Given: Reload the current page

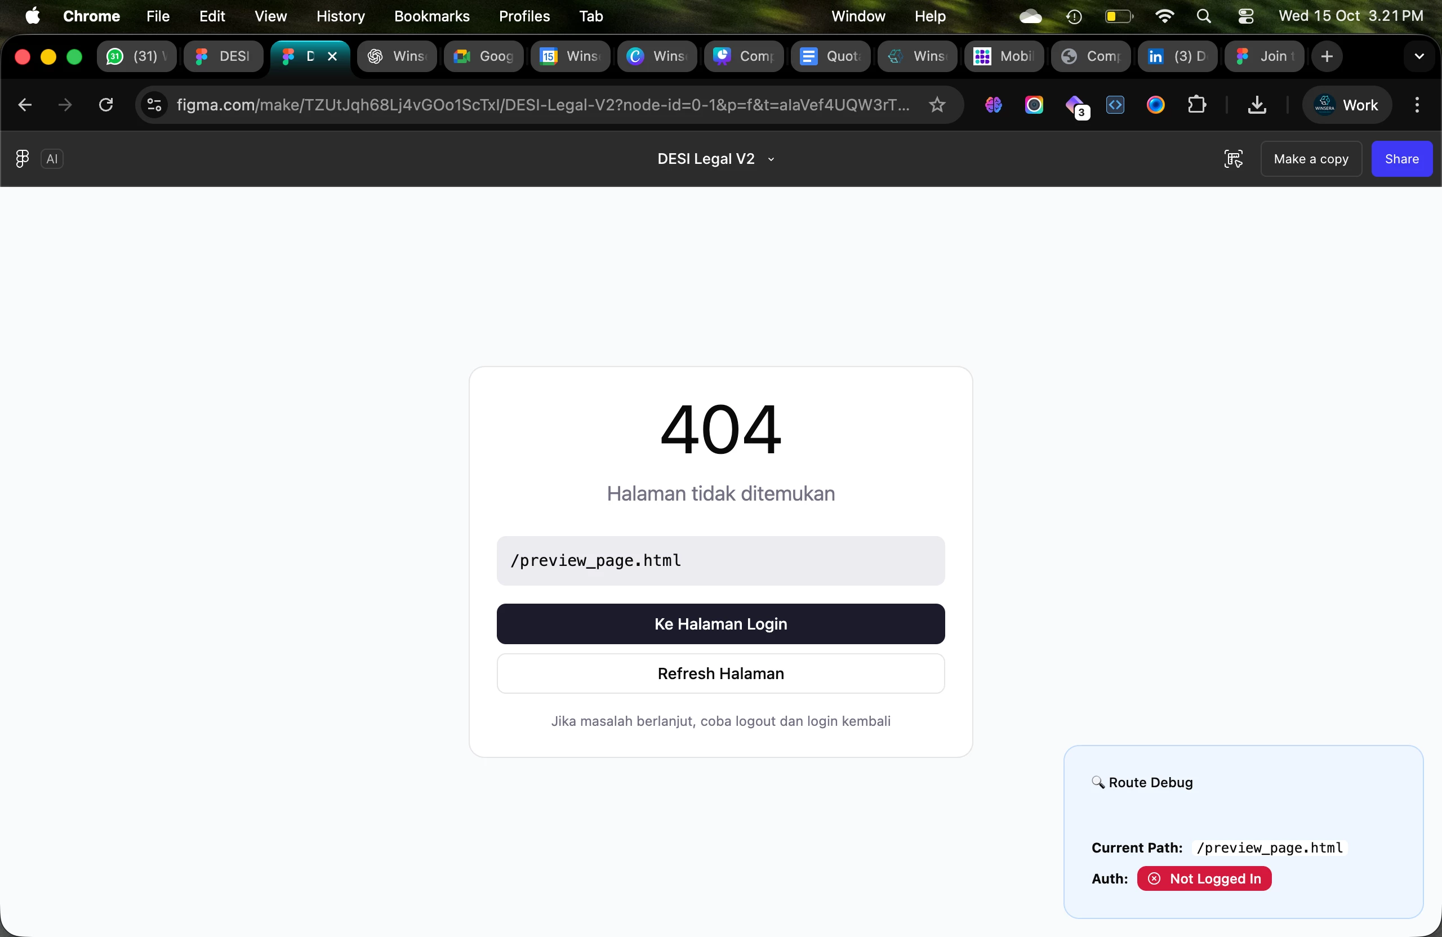Looking at the screenshot, I should (106, 105).
